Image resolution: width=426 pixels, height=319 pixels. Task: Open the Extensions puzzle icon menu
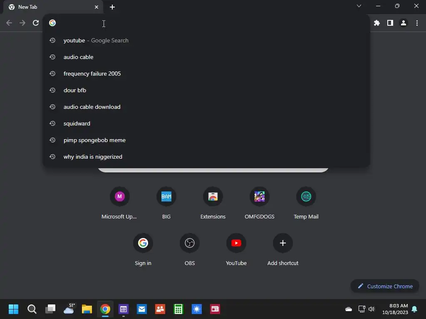(377, 23)
